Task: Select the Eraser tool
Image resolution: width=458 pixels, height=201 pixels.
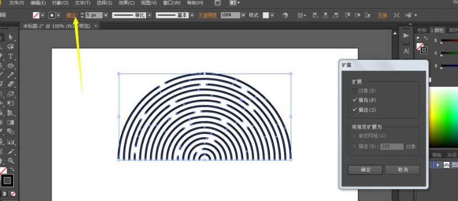Action: pyautogui.click(x=11, y=84)
